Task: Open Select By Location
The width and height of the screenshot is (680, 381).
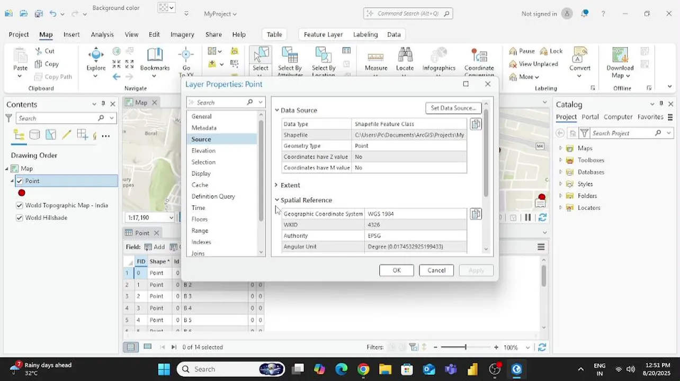Action: click(x=324, y=61)
